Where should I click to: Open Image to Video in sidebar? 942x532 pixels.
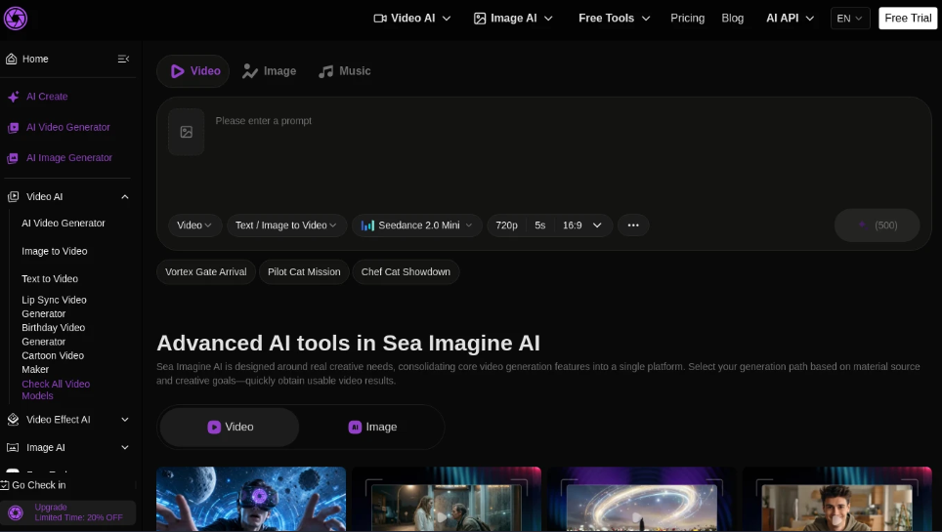coord(55,251)
